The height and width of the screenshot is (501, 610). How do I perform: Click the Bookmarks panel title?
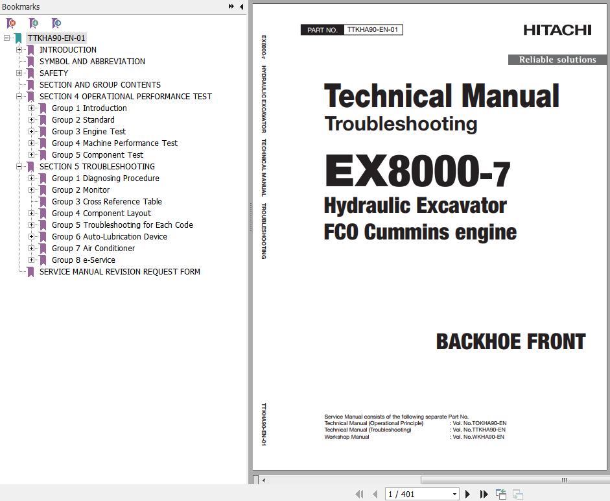click(21, 6)
